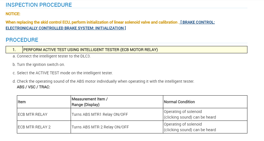
Task: Click step a about connecting to DLC3
Action: [x=53, y=56]
